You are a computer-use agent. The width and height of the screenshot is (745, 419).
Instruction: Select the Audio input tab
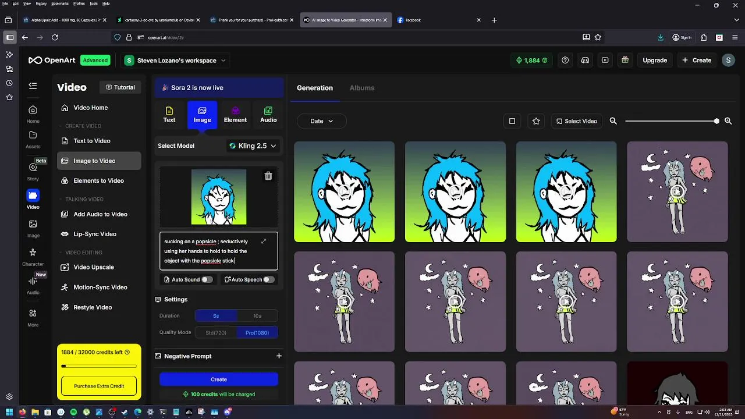point(268,115)
